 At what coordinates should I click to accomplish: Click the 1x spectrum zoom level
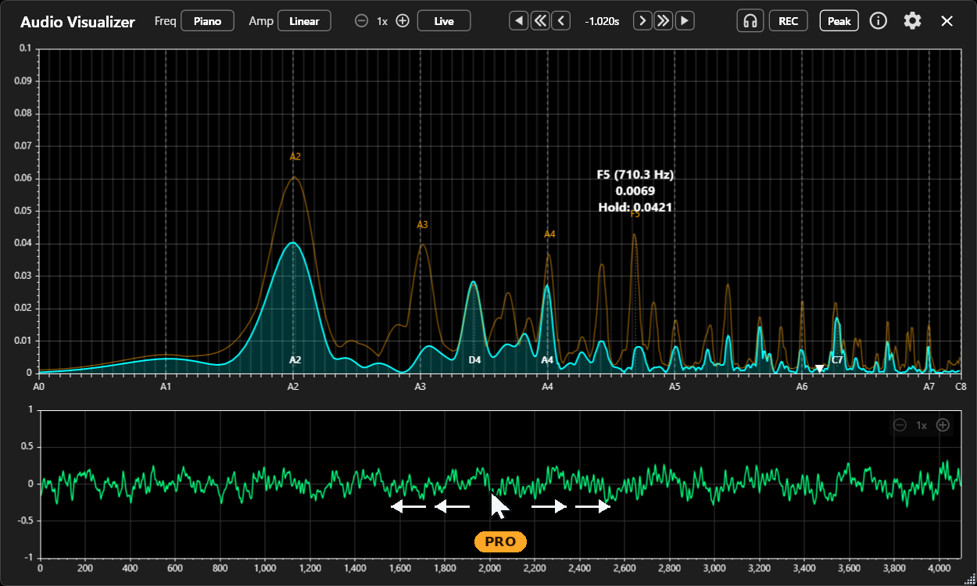[x=382, y=22]
